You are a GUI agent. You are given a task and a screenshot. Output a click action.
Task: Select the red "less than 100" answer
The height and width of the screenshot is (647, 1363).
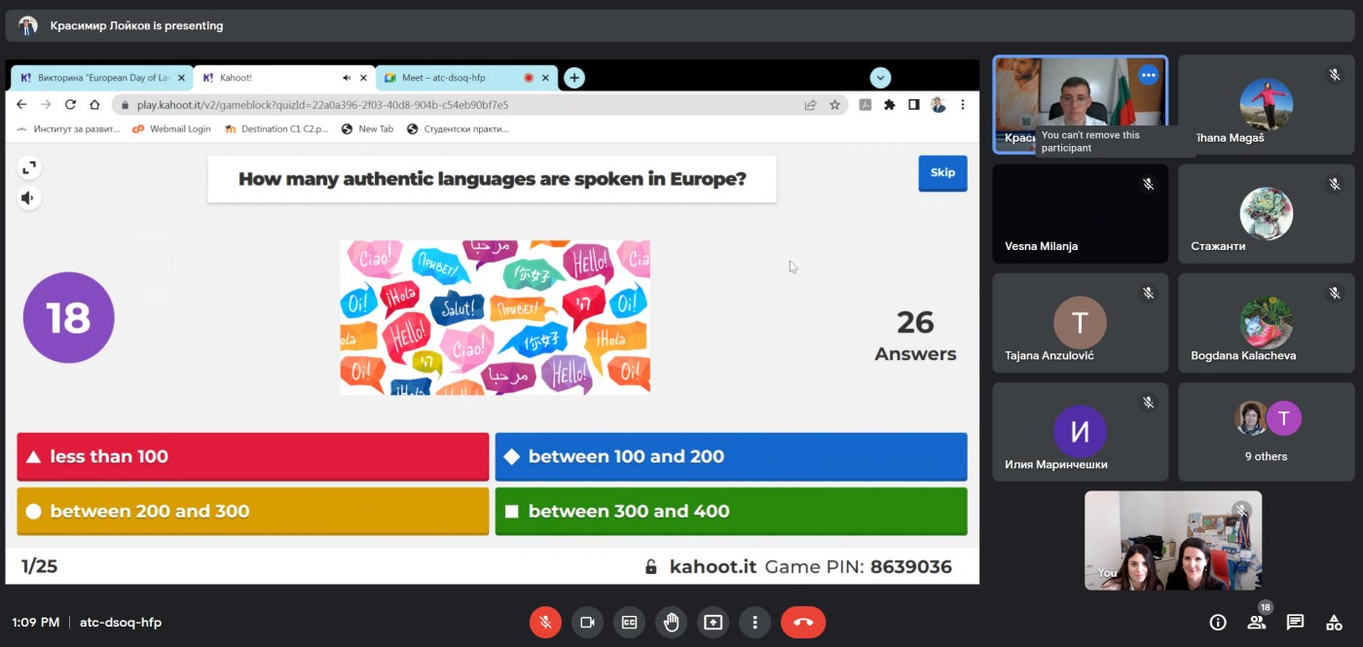253,456
